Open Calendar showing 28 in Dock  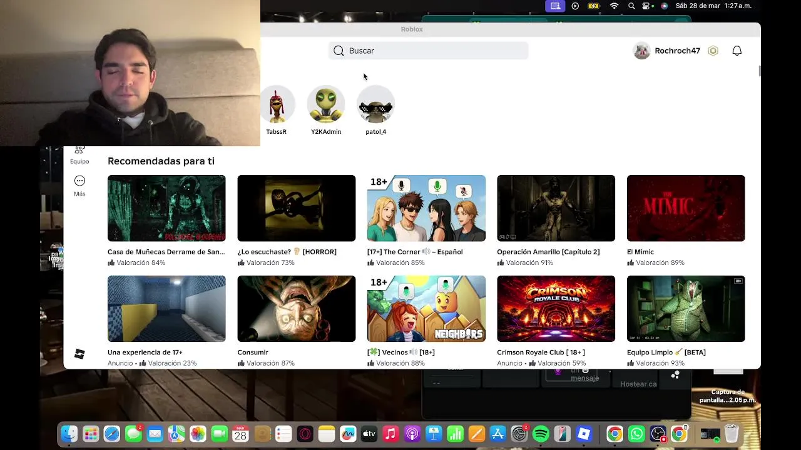pyautogui.click(x=240, y=434)
